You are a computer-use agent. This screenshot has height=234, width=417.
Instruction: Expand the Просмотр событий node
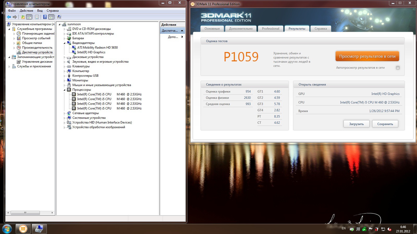[14, 38]
